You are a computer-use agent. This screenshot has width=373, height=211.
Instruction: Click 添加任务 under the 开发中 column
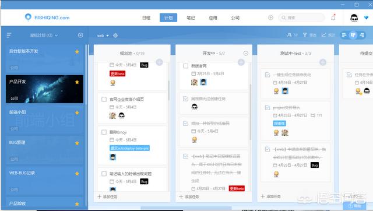[x=189, y=197]
